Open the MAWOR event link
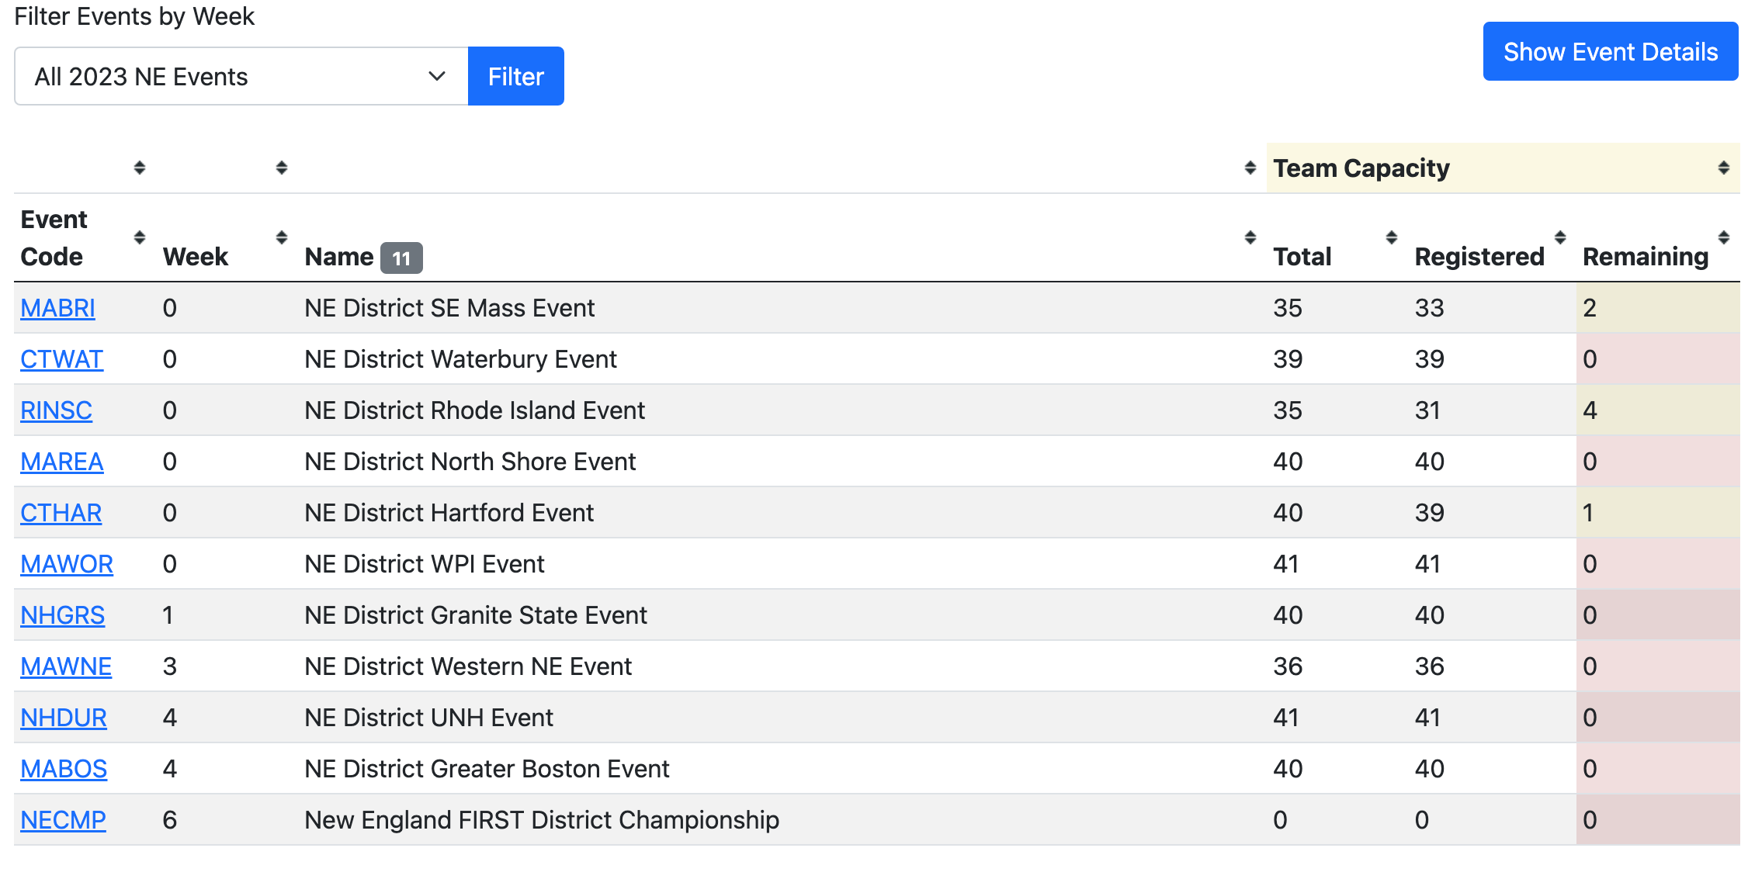Viewport: 1748px width, 886px height. (x=67, y=564)
